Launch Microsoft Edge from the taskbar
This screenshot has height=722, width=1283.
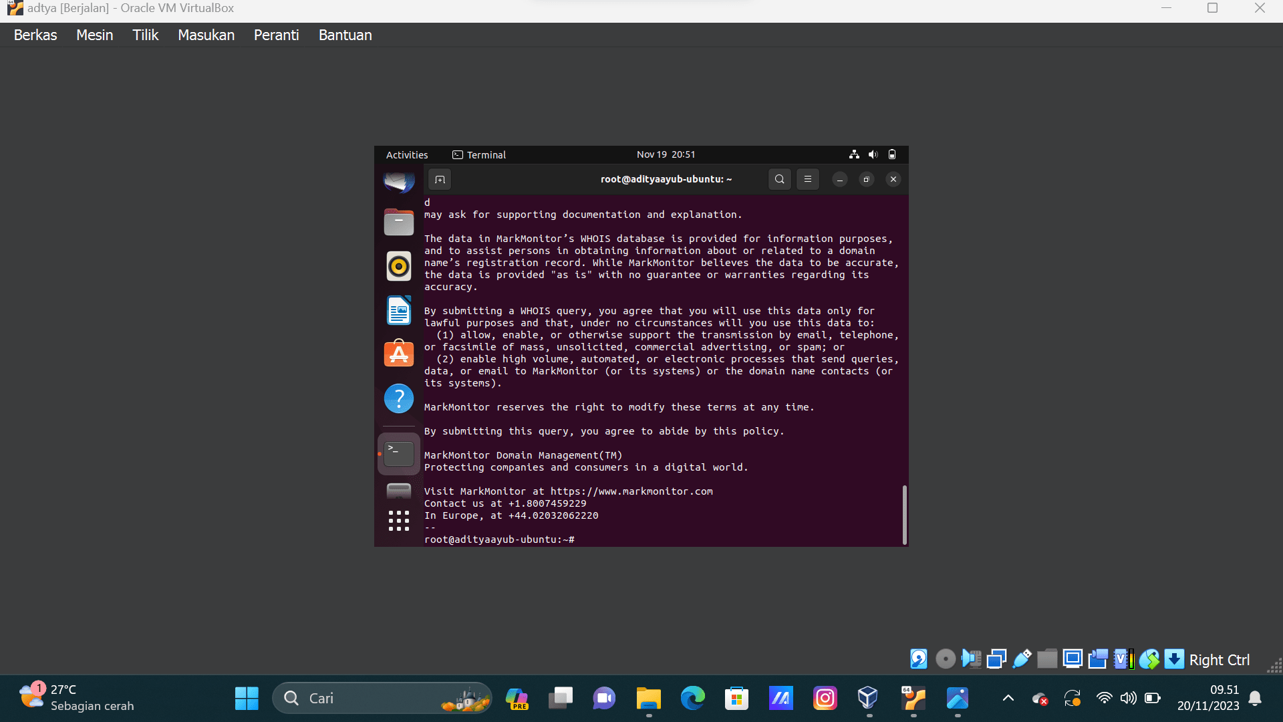(692, 698)
